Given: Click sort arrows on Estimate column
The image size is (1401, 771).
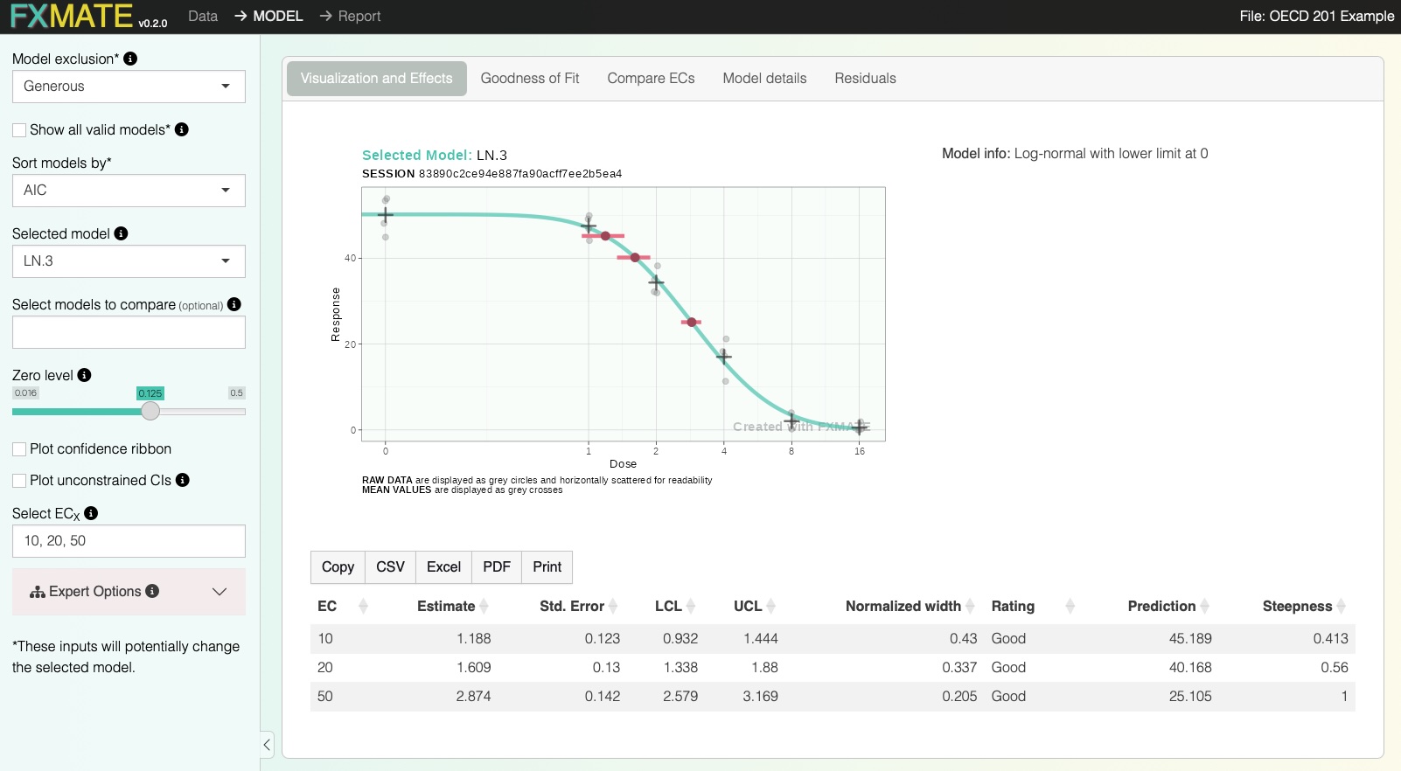Looking at the screenshot, I should pos(484,607).
